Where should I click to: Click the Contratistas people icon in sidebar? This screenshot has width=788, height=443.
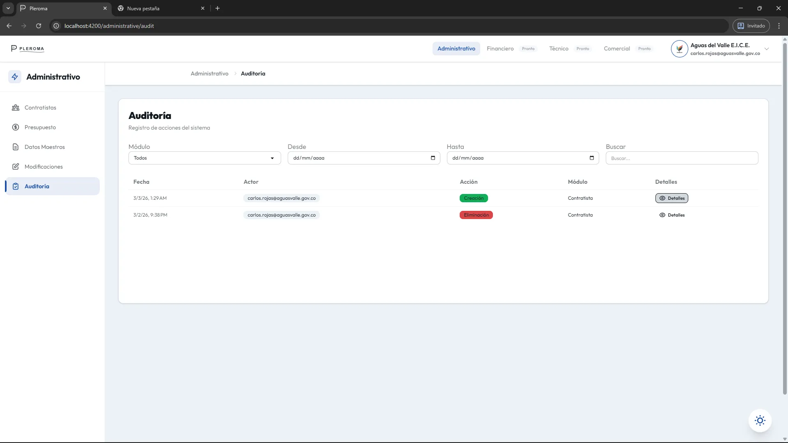click(16, 107)
